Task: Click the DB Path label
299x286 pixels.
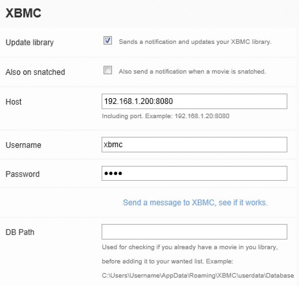Action: (20, 232)
